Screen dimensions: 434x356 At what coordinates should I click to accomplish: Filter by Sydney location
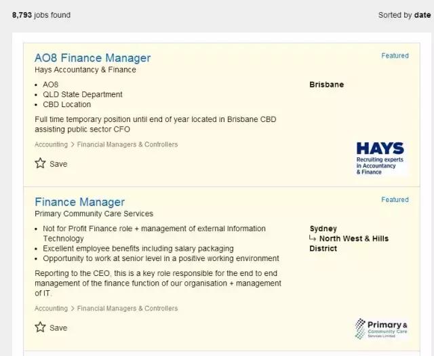pos(323,229)
